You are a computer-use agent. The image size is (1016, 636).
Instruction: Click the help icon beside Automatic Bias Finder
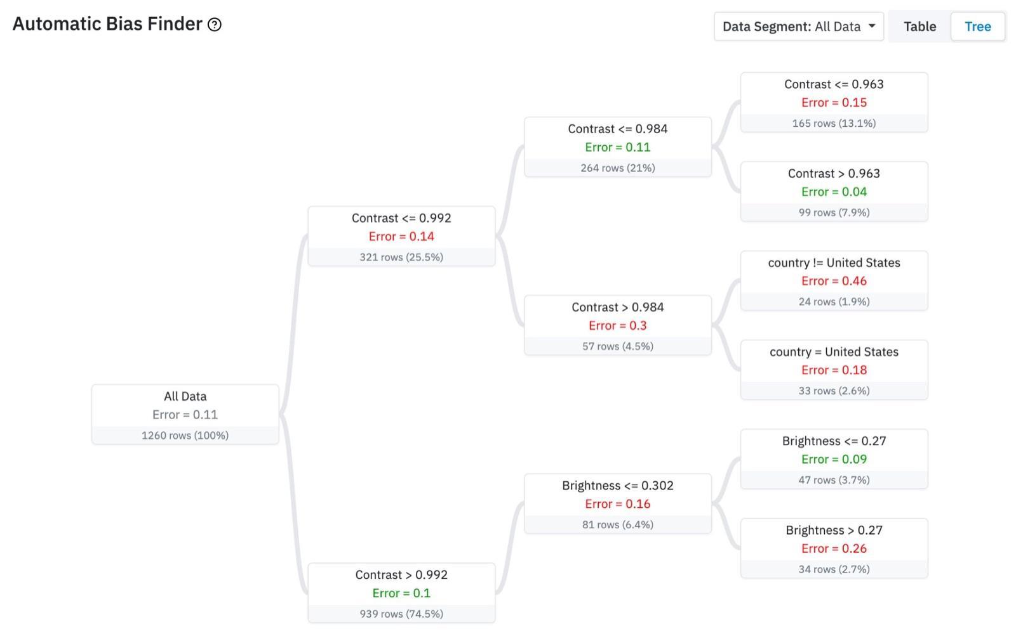click(215, 25)
